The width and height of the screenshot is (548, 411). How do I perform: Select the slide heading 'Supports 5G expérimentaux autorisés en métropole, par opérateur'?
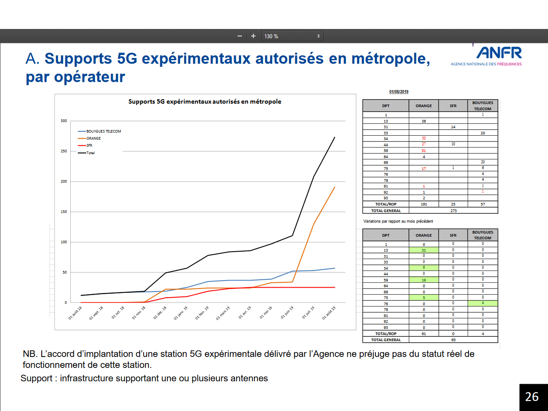(228, 68)
